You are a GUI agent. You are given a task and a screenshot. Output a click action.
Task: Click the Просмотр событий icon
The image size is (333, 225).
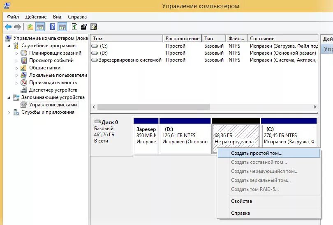[x=24, y=60]
